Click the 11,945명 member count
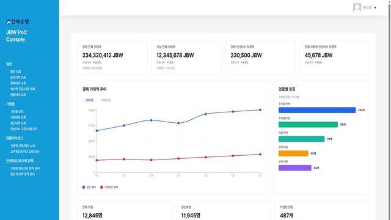The image size is (391, 220). coord(191,215)
